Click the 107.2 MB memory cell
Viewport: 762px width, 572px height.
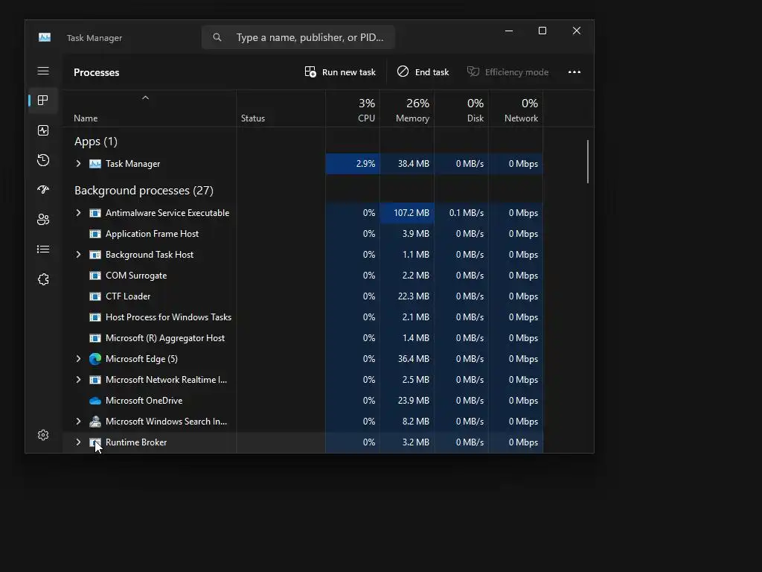[x=407, y=213]
